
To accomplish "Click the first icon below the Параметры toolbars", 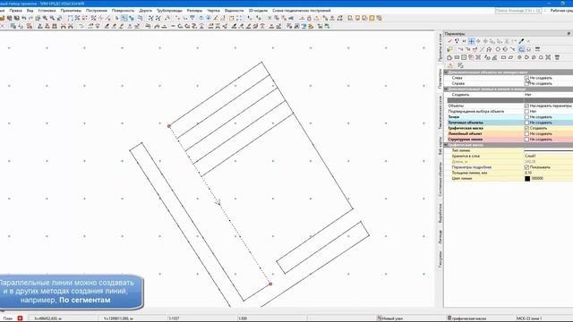I will (450, 65).
